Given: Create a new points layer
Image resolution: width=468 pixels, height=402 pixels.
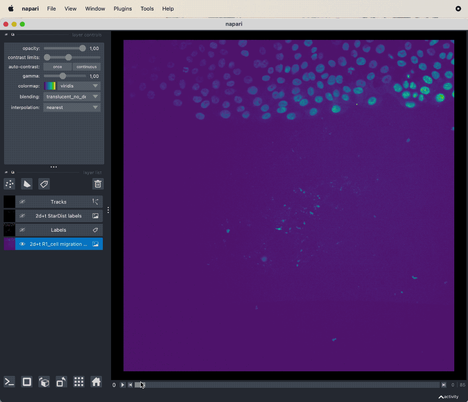Looking at the screenshot, I should point(9,184).
